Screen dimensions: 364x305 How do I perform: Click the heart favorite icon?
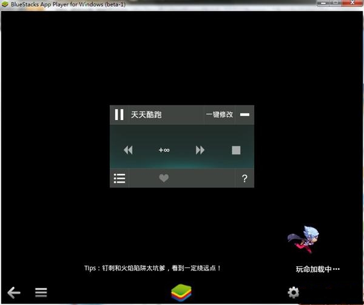click(164, 178)
